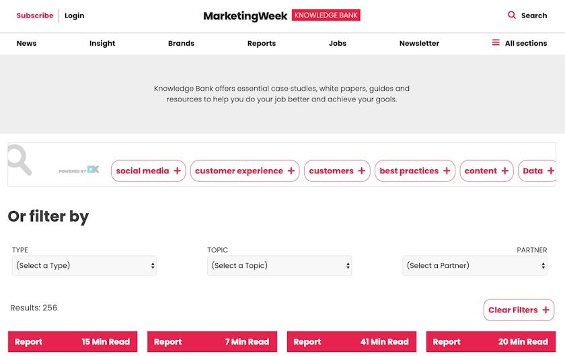Open the All sections hamburger menu icon

coord(496,43)
